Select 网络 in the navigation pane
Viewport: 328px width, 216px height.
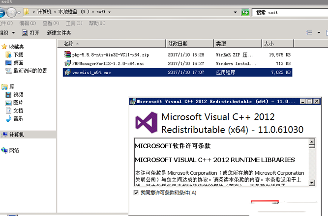tap(14, 150)
